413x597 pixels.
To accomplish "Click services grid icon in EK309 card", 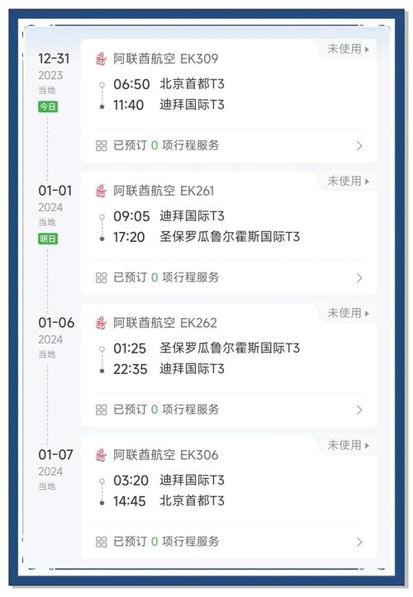I will coord(102,146).
